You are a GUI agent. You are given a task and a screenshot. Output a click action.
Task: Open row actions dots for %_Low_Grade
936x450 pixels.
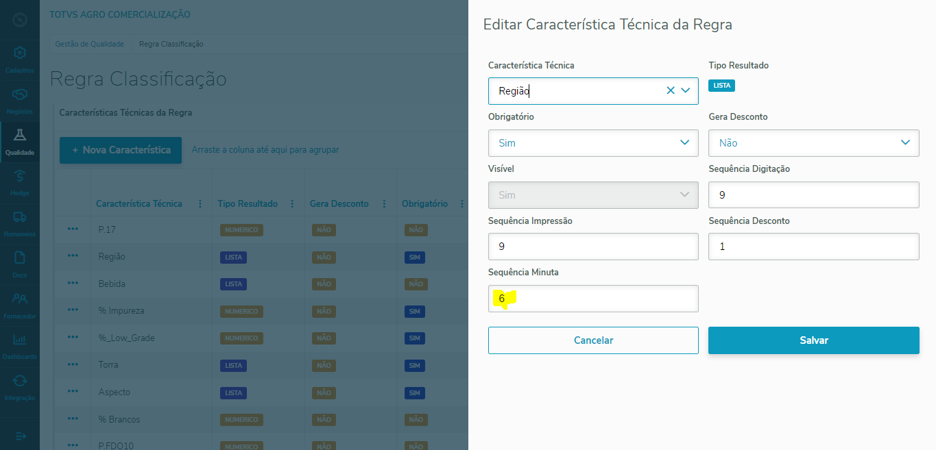pyautogui.click(x=73, y=338)
